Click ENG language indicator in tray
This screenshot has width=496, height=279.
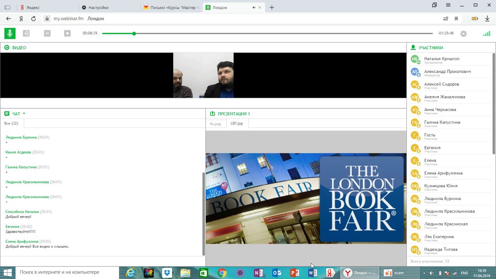pyautogui.click(x=464, y=273)
